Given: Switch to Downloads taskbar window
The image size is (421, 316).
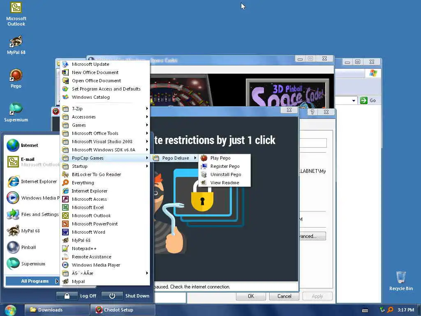Looking at the screenshot, I should (57, 310).
